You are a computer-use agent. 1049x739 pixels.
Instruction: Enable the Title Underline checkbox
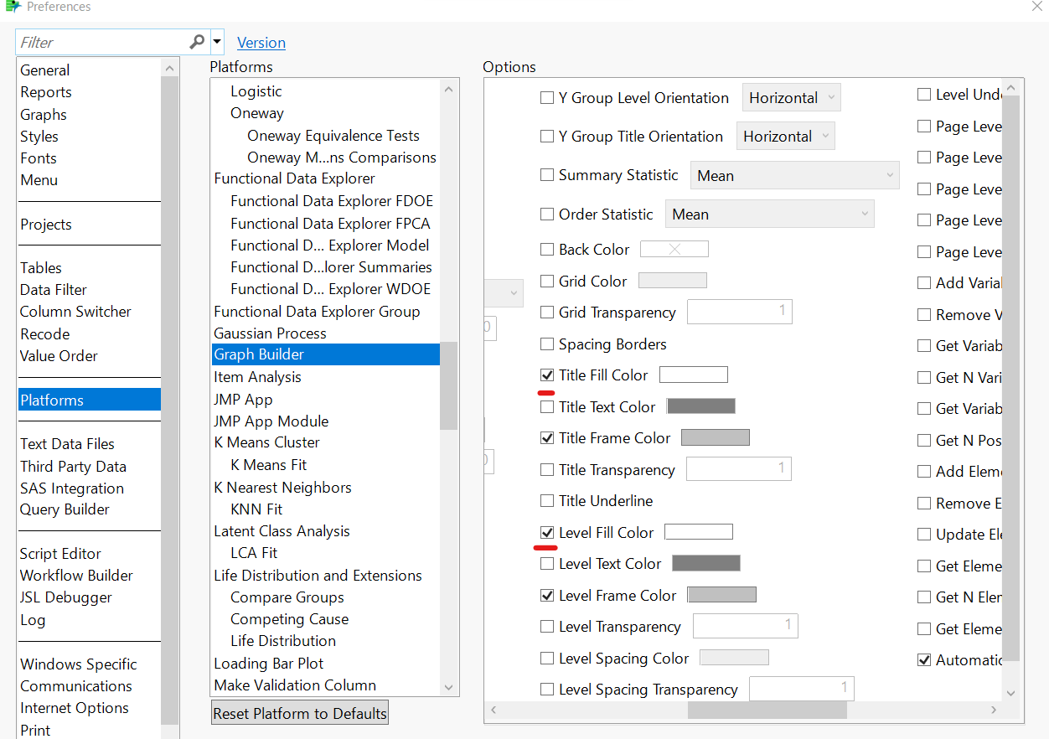[547, 501]
